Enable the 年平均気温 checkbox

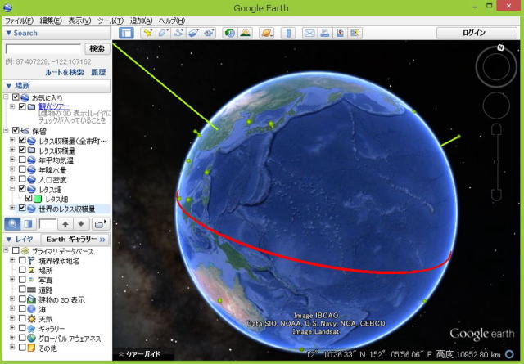(22, 160)
